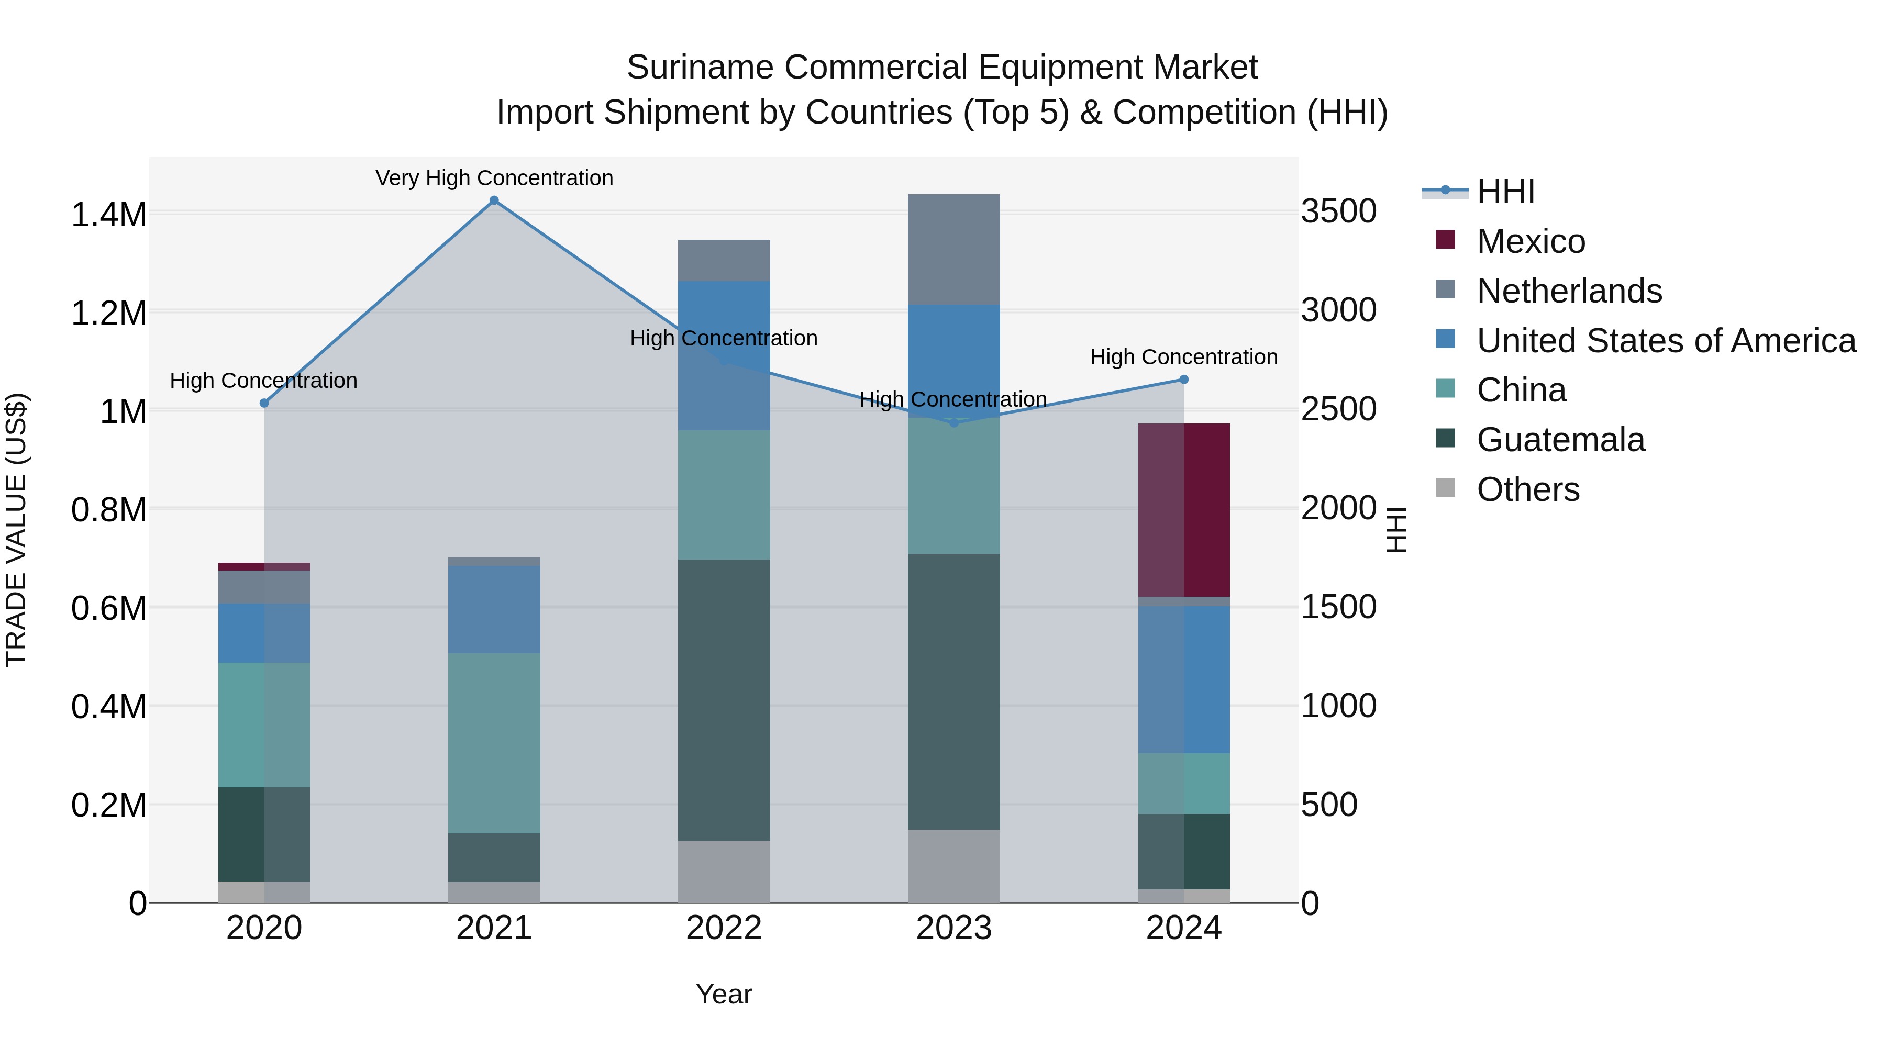Toggle the HHI legend entry
The width and height of the screenshot is (1885, 1060).
coord(1478,192)
